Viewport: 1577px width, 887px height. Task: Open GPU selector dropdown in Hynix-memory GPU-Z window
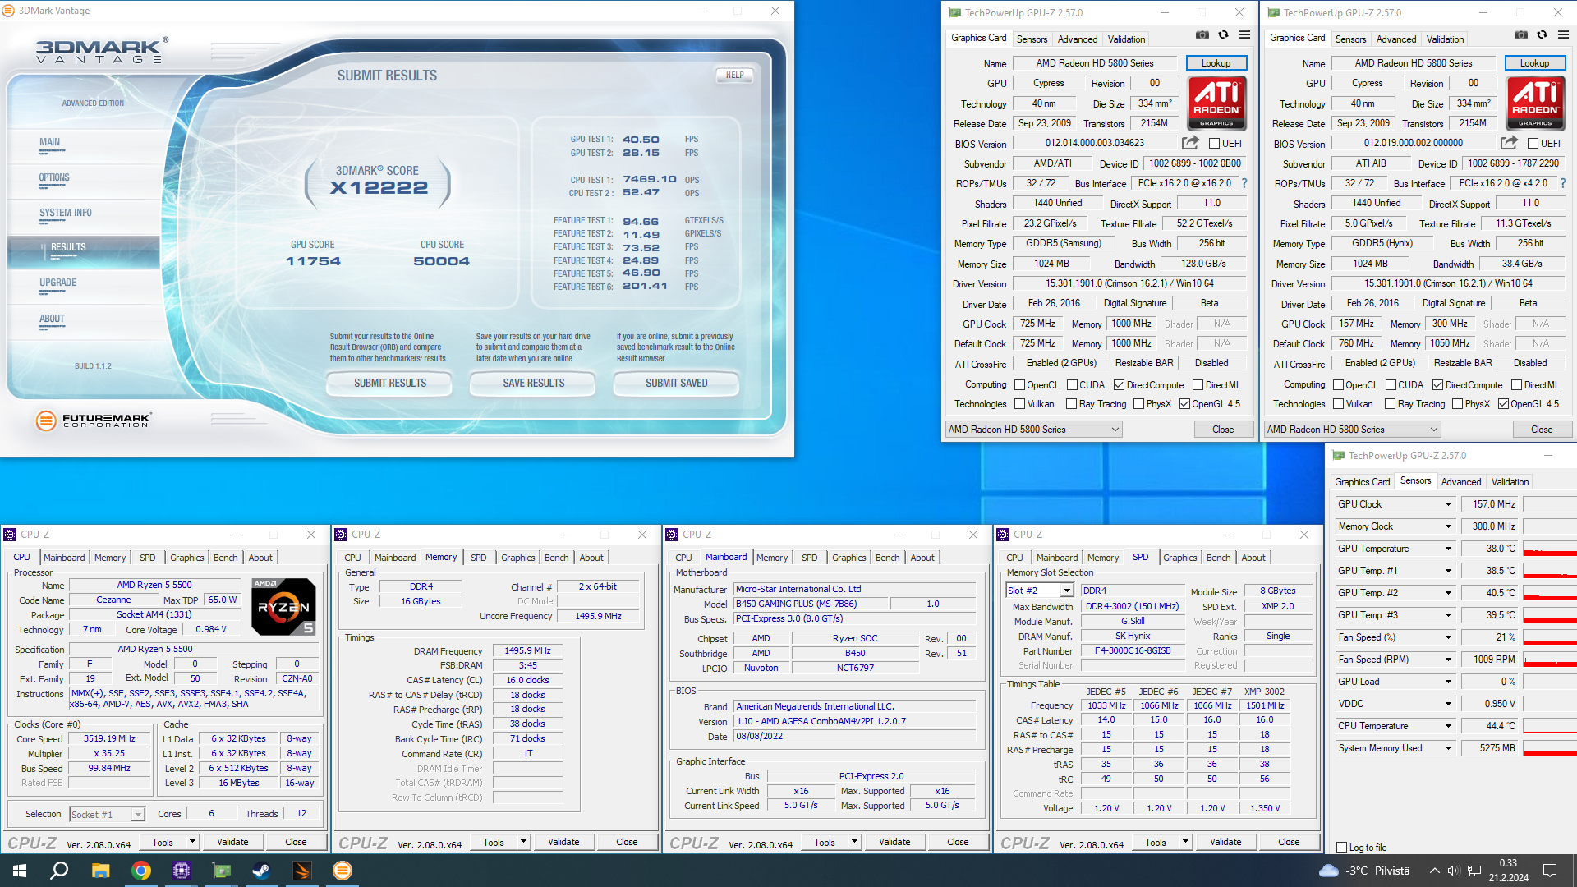click(x=1352, y=430)
